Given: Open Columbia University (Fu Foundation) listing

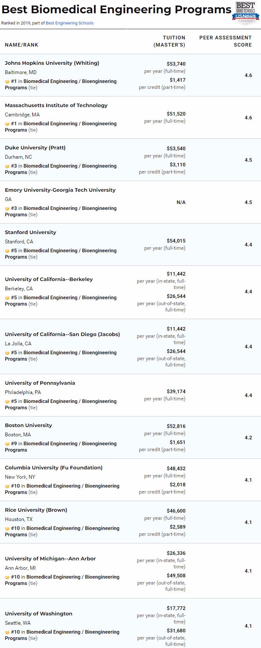Looking at the screenshot, I should click(x=54, y=468).
